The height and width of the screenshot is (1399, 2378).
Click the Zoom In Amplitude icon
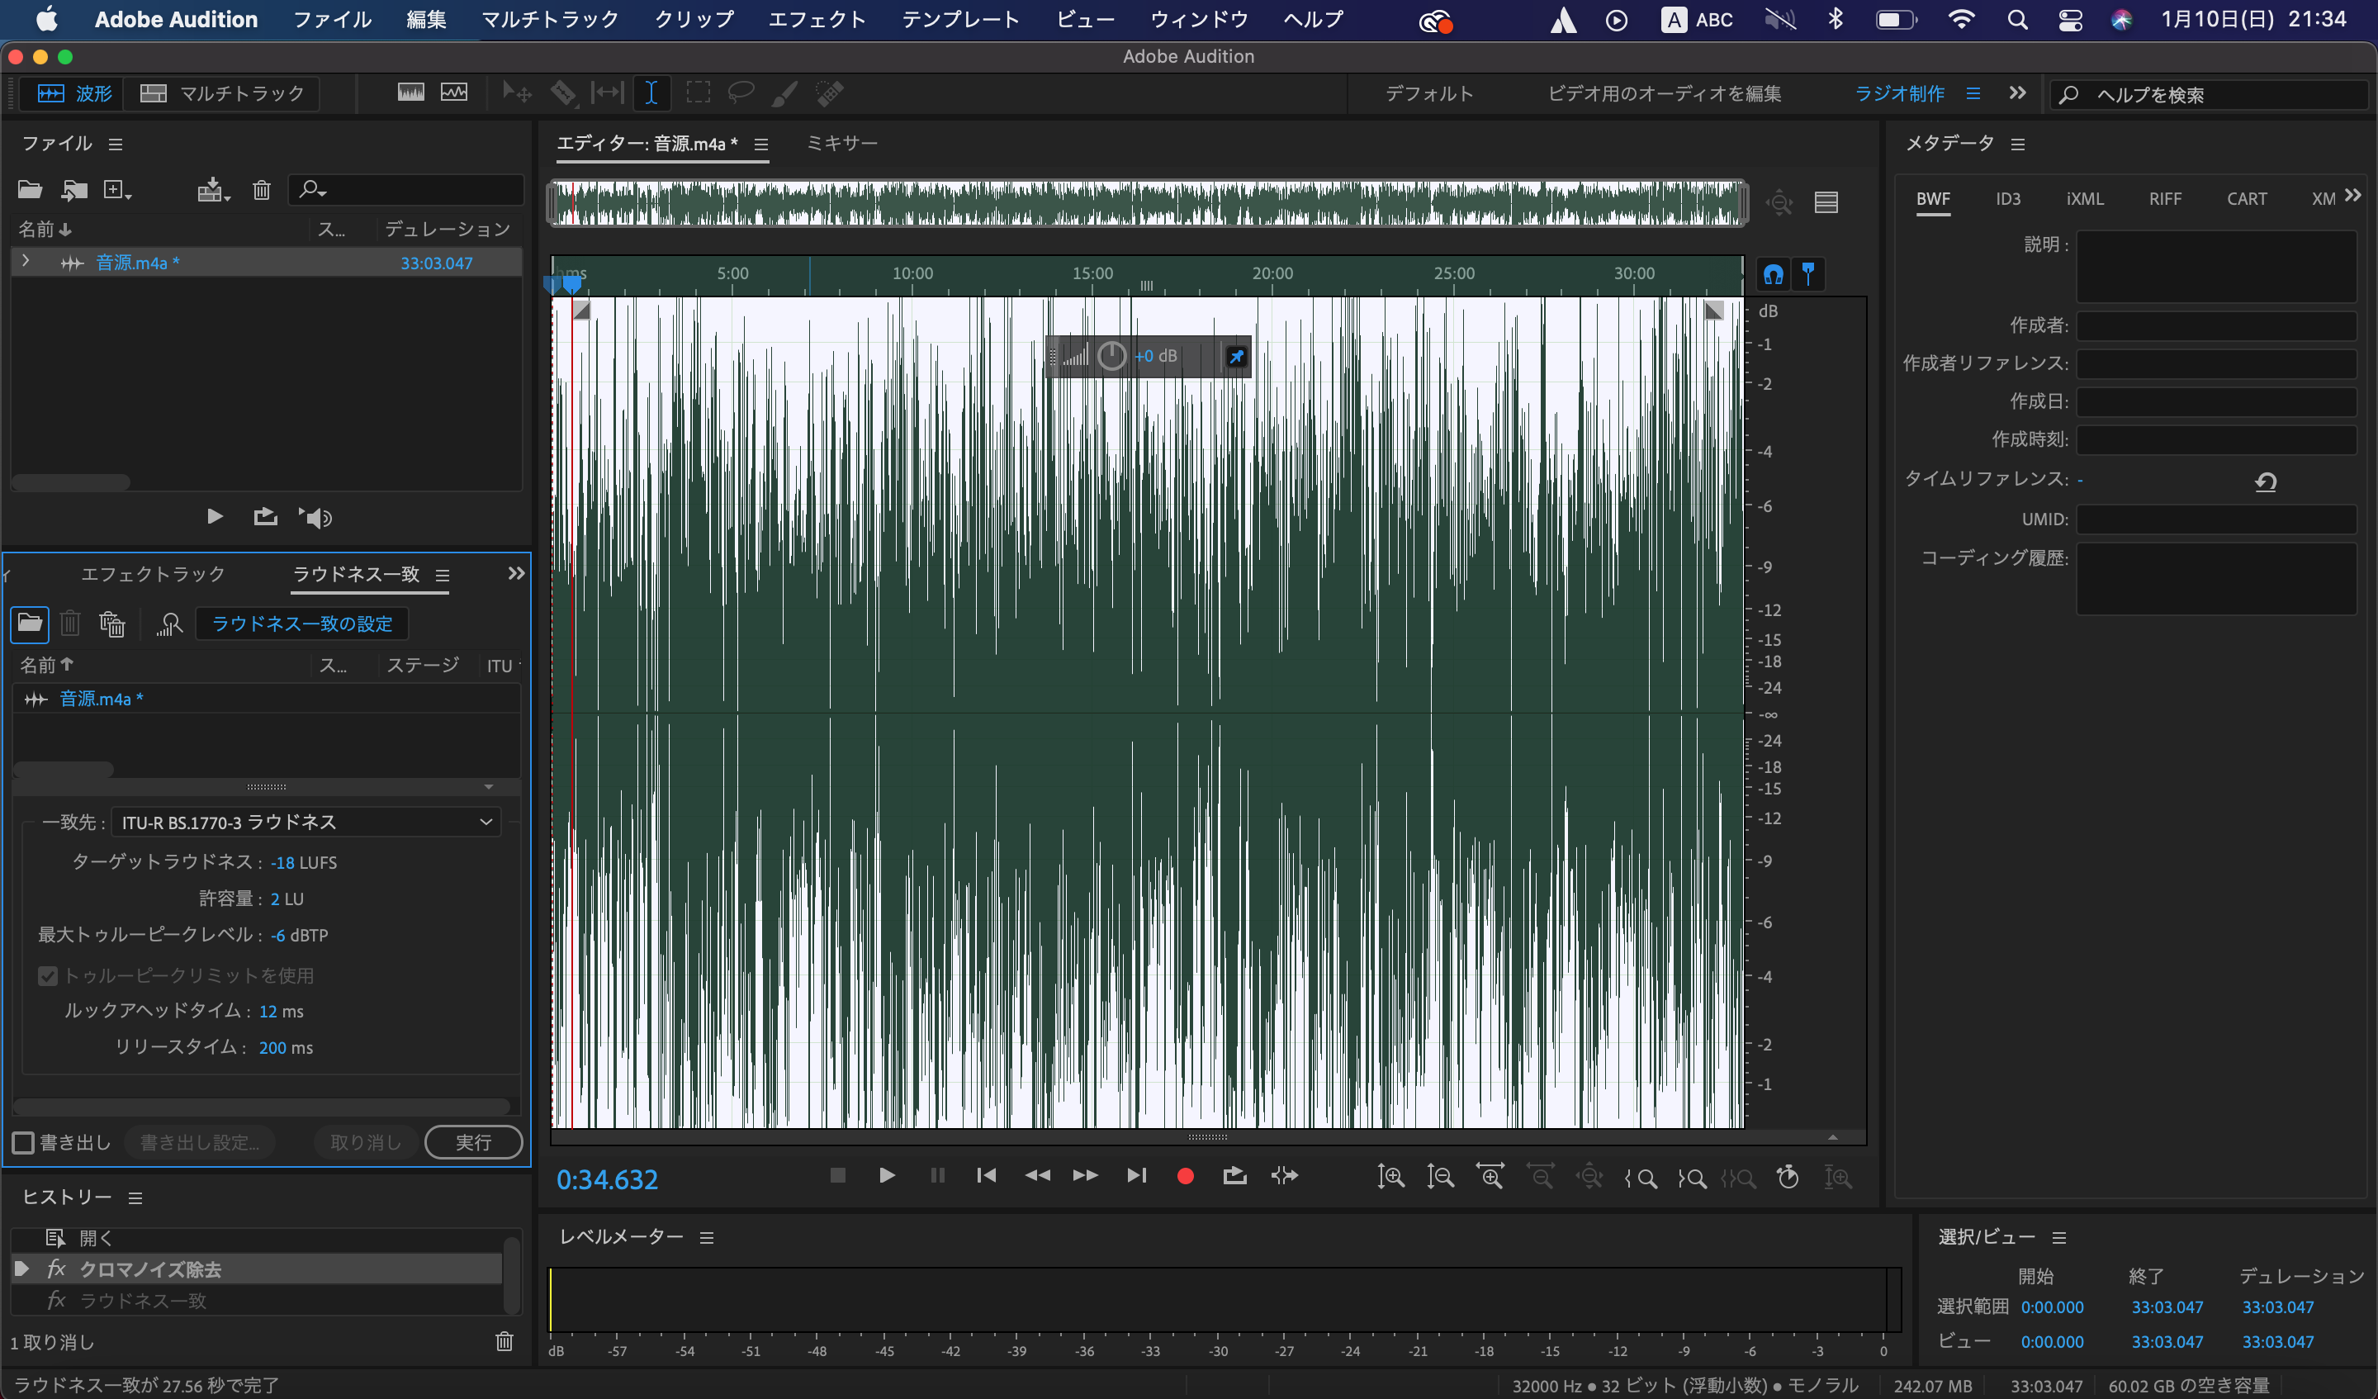(1390, 1177)
